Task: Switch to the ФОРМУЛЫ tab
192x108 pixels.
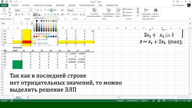Action: click(60, 5)
